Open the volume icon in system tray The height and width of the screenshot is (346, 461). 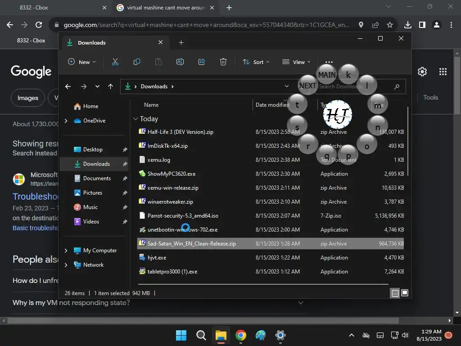pos(405,335)
